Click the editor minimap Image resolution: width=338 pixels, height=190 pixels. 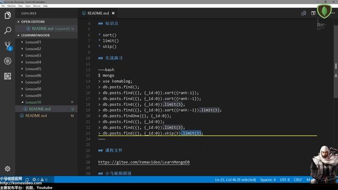[x=322, y=25]
